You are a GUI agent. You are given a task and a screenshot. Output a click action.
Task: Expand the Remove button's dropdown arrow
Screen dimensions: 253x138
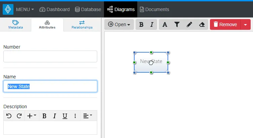(x=246, y=24)
